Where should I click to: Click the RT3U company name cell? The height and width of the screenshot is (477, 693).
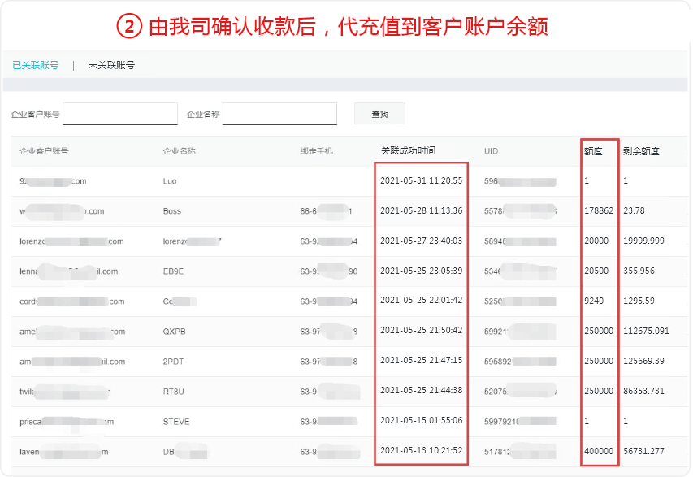click(174, 392)
